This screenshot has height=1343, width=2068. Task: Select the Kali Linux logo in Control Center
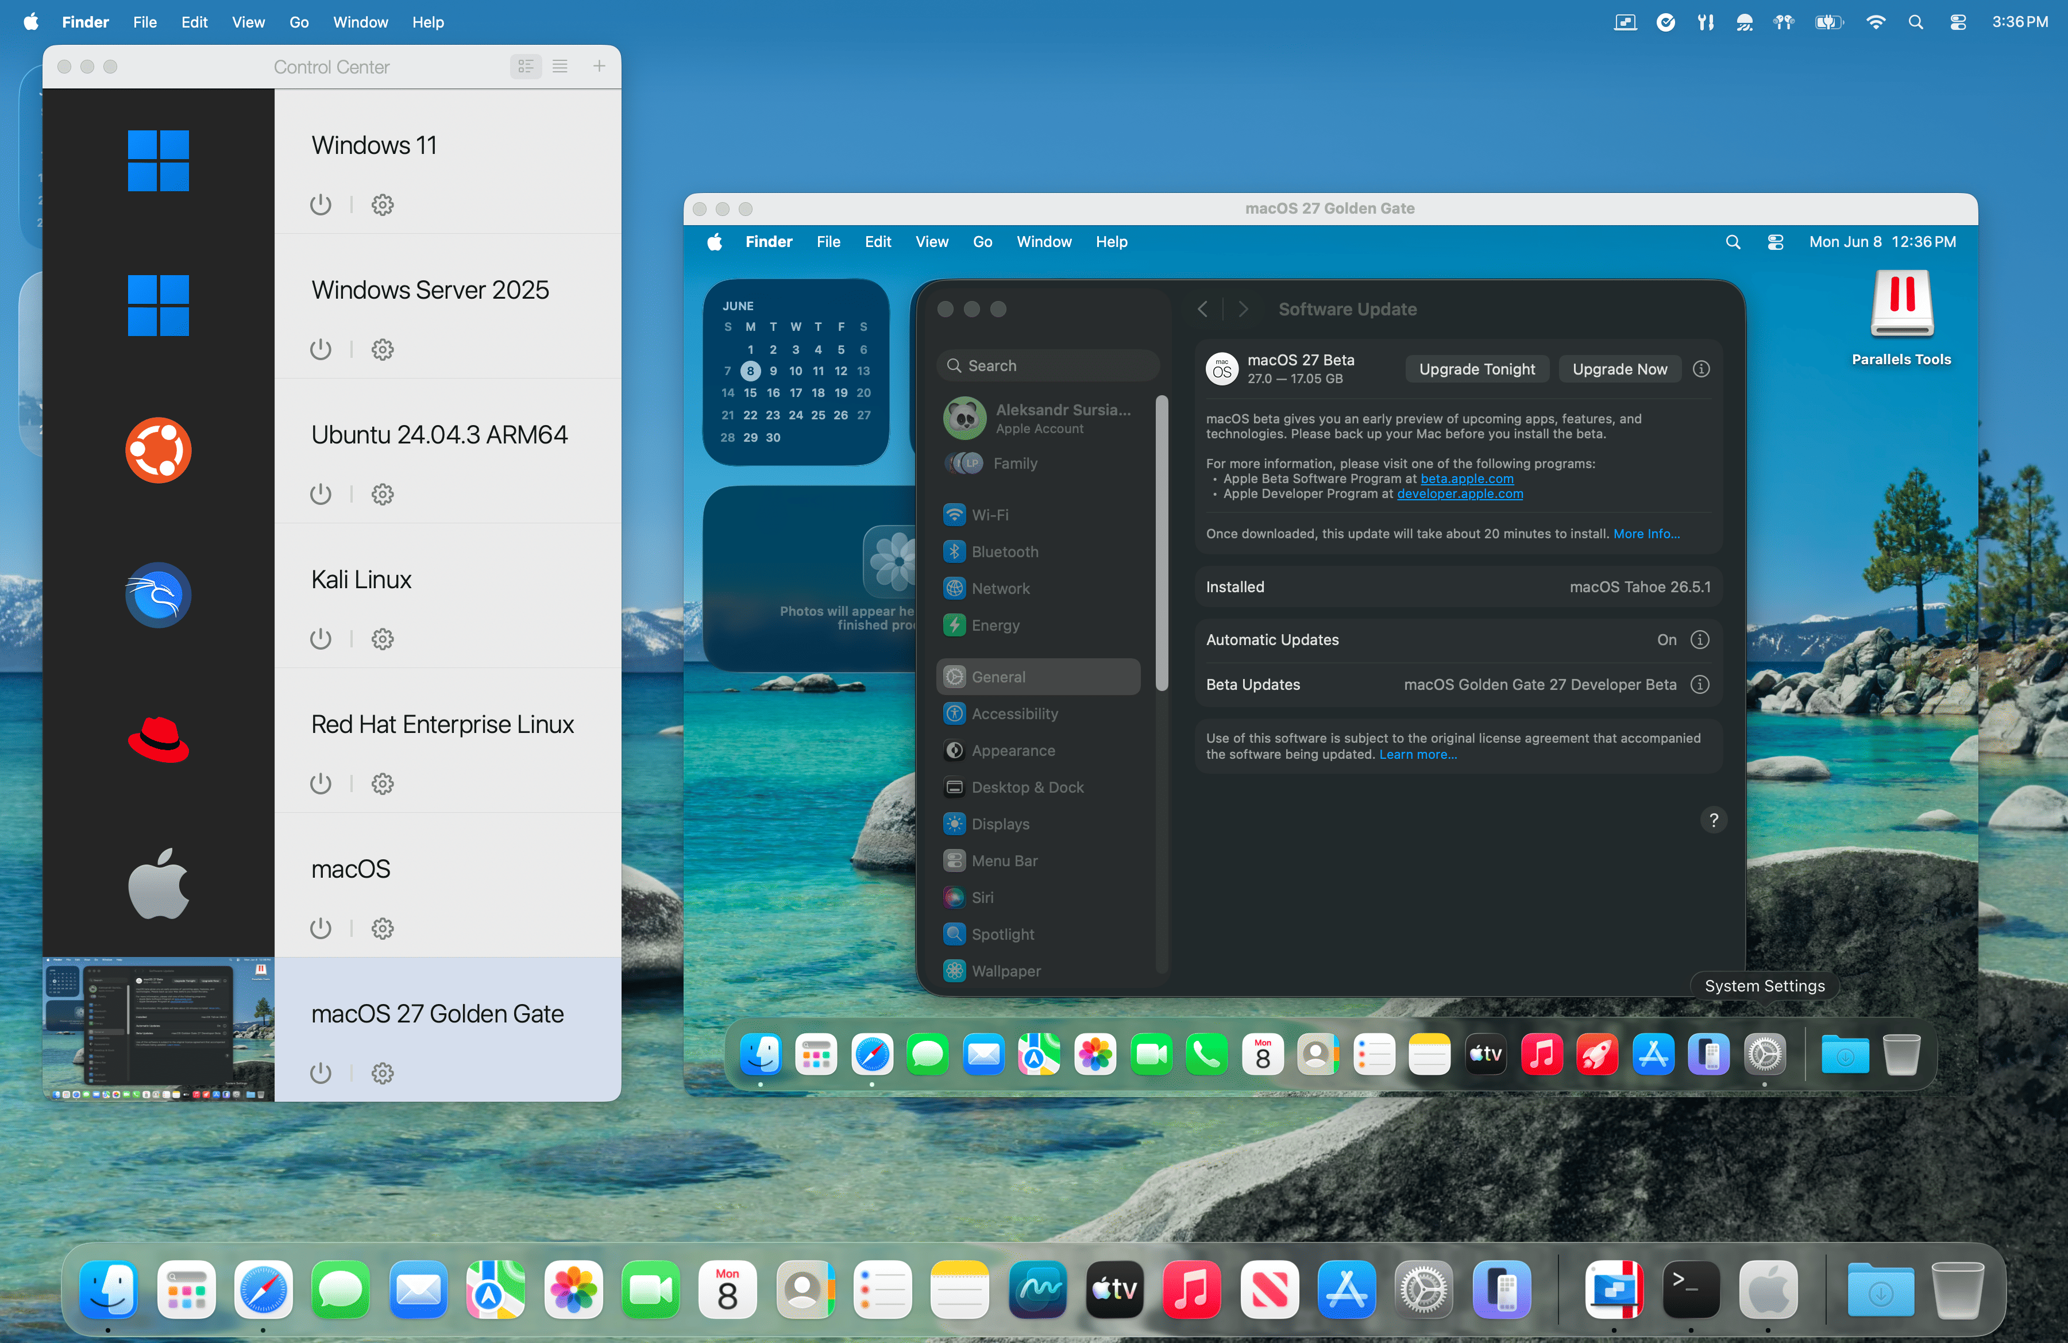click(x=158, y=595)
